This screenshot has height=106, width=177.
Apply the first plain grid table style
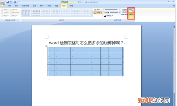pyautogui.click(x=27, y=12)
